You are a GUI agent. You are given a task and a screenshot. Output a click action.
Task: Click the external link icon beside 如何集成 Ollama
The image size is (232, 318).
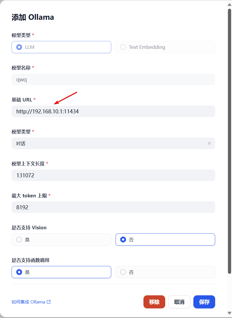[48, 302]
